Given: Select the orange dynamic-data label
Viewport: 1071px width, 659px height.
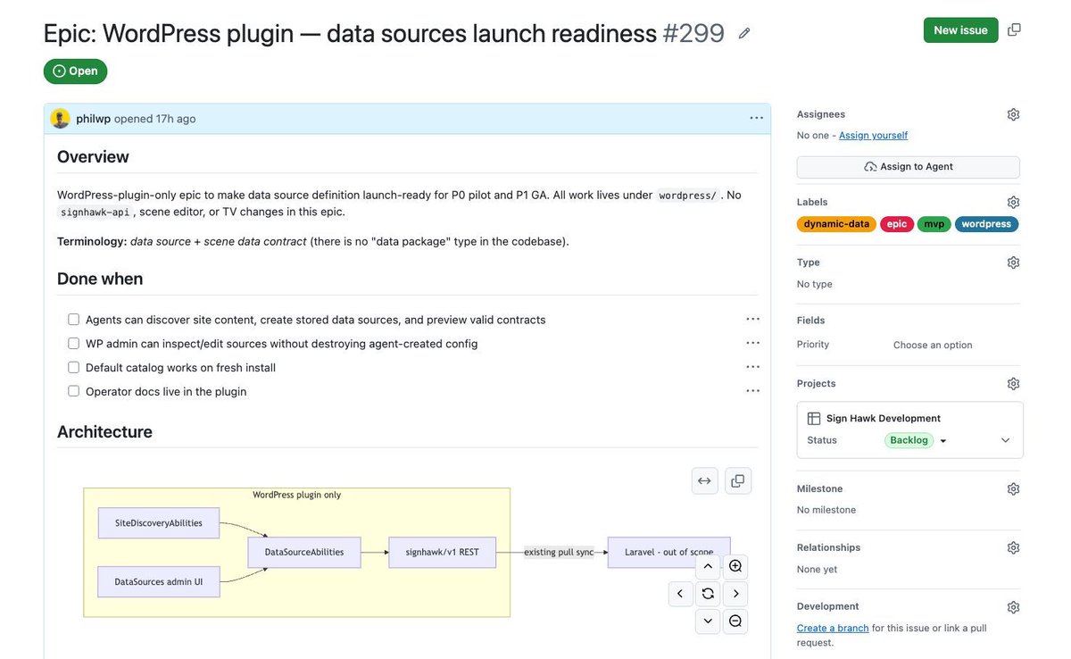Looking at the screenshot, I should pos(836,224).
